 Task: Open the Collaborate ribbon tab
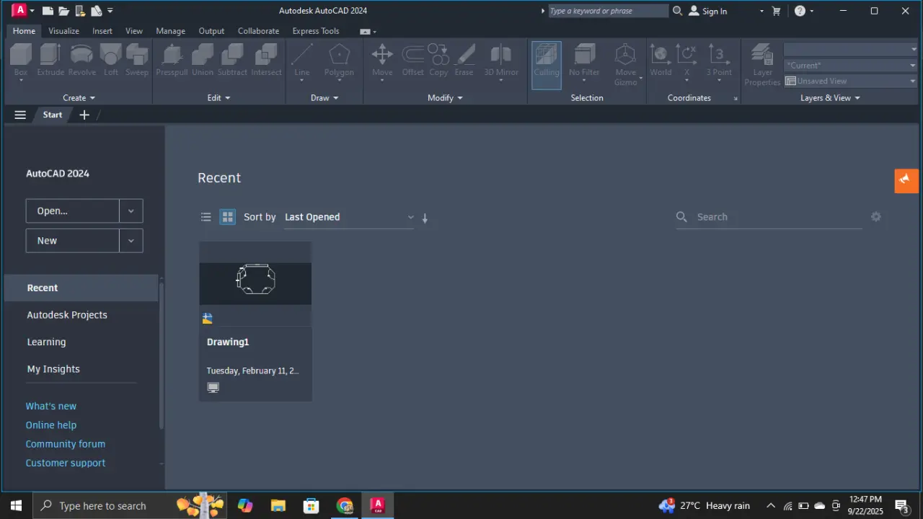click(x=258, y=31)
